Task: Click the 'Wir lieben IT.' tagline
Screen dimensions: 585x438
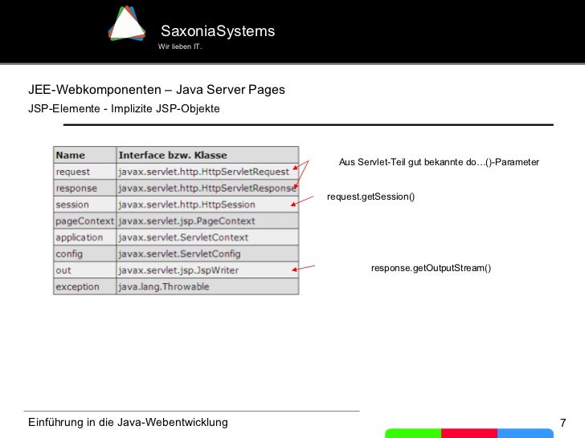Action: [180, 47]
